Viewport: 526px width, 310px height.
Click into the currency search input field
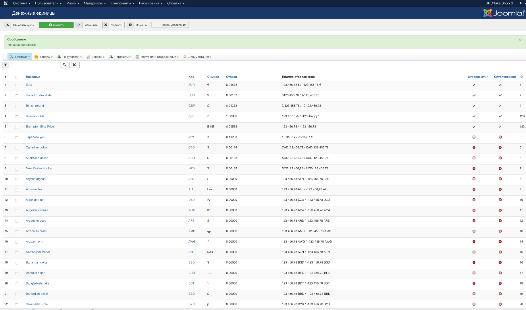[x=34, y=65]
